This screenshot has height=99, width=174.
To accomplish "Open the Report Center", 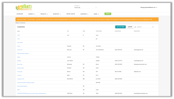I will pos(71,14).
